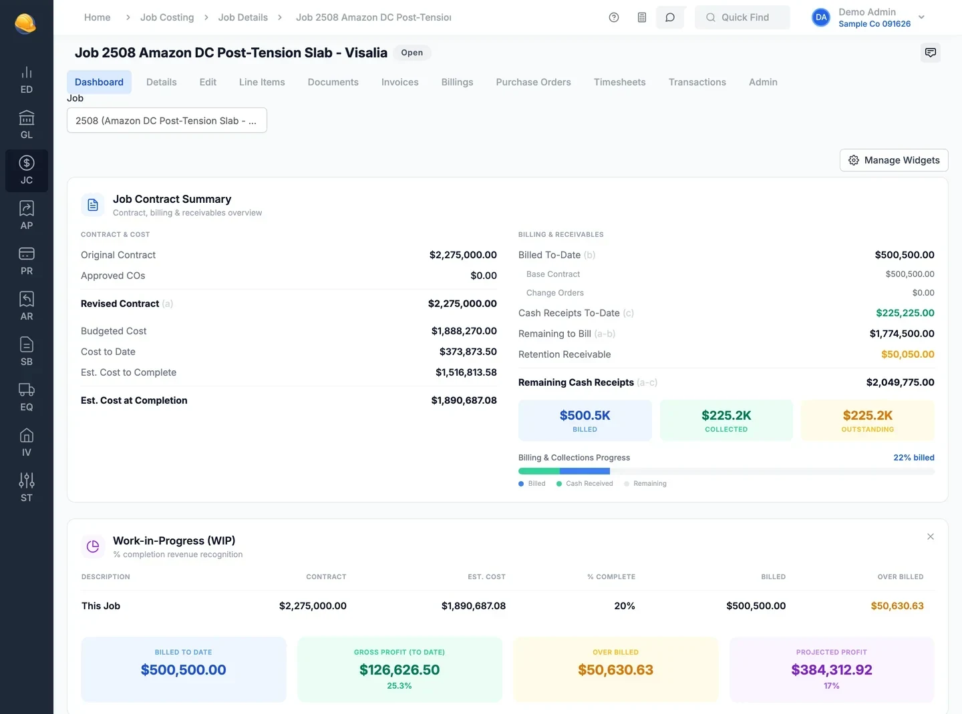Click the Work-in-Progress pie chart icon

[x=93, y=547]
